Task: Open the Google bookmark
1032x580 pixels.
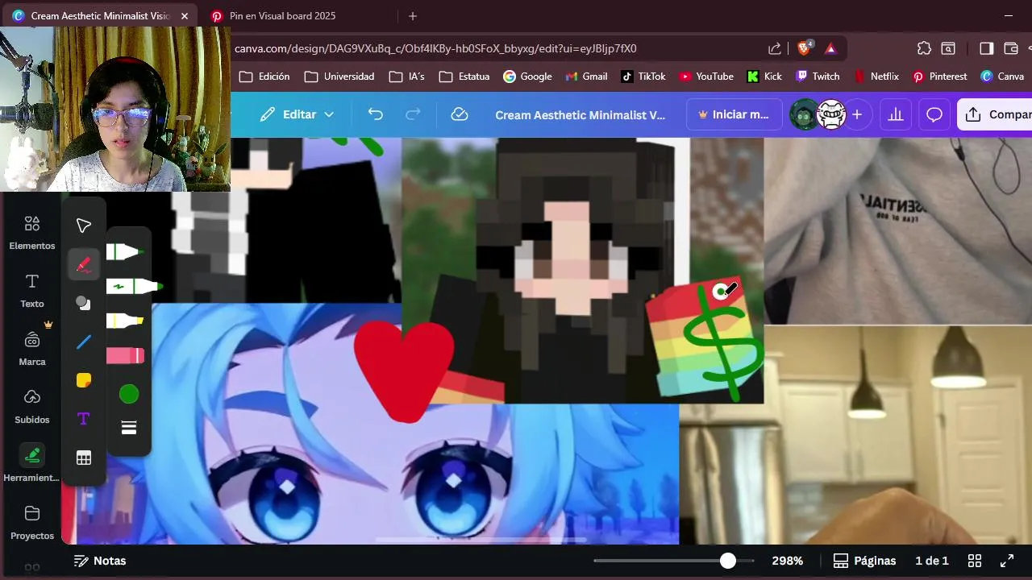Action: coord(527,77)
